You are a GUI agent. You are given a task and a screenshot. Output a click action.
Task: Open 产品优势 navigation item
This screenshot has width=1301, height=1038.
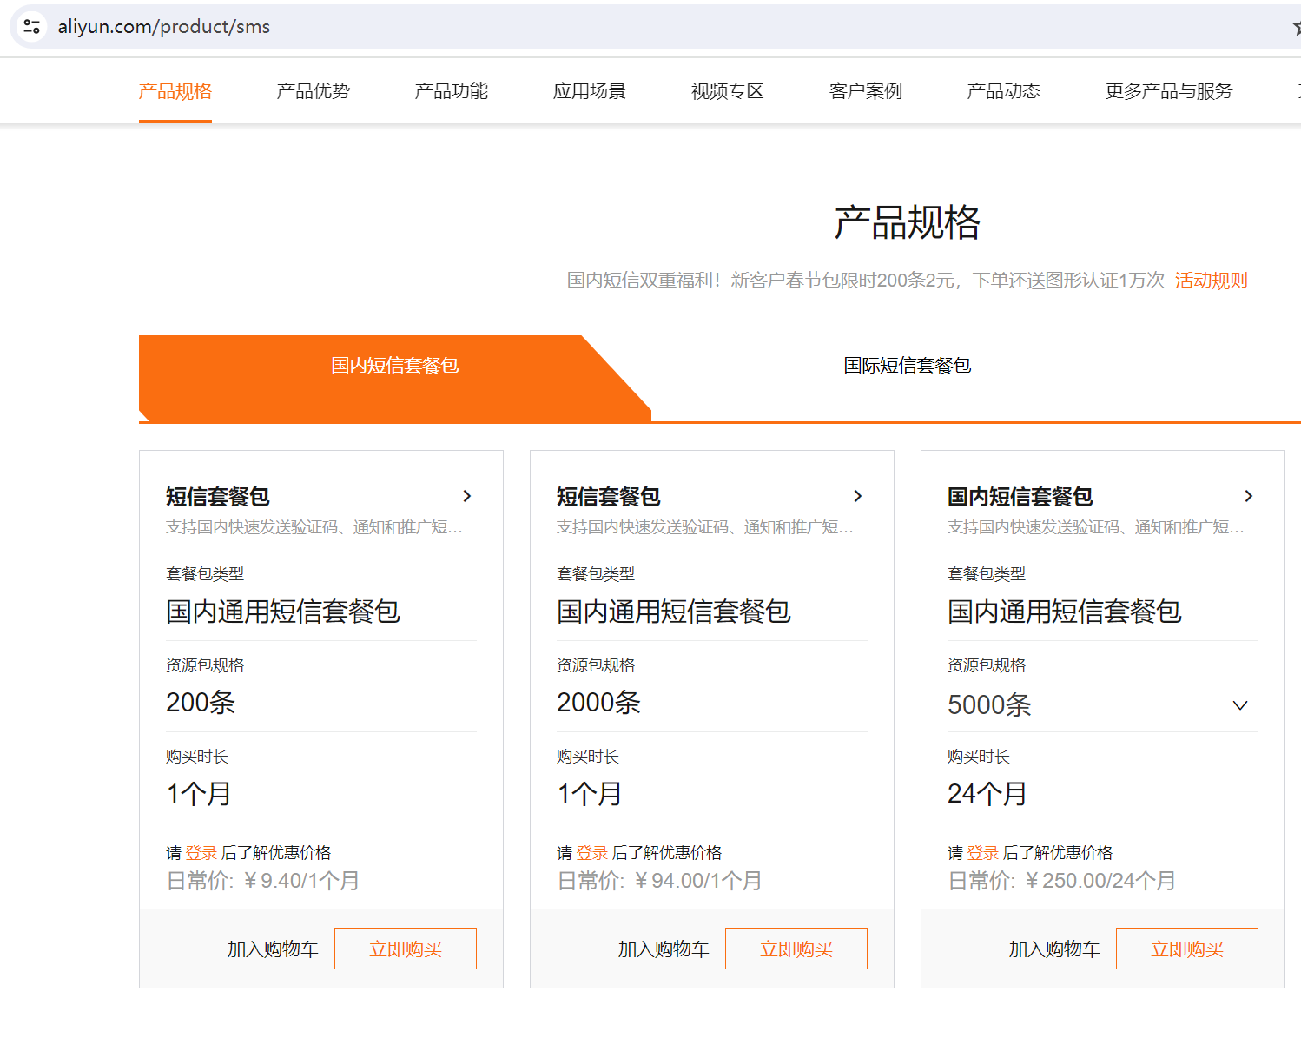(313, 91)
